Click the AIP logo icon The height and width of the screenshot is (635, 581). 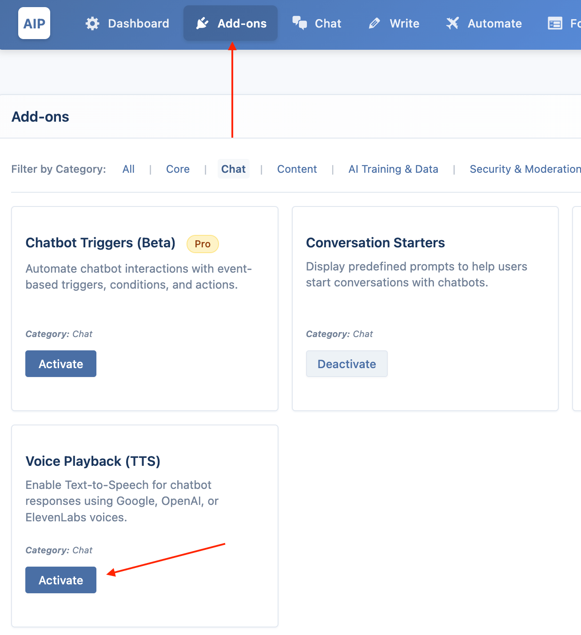34,23
